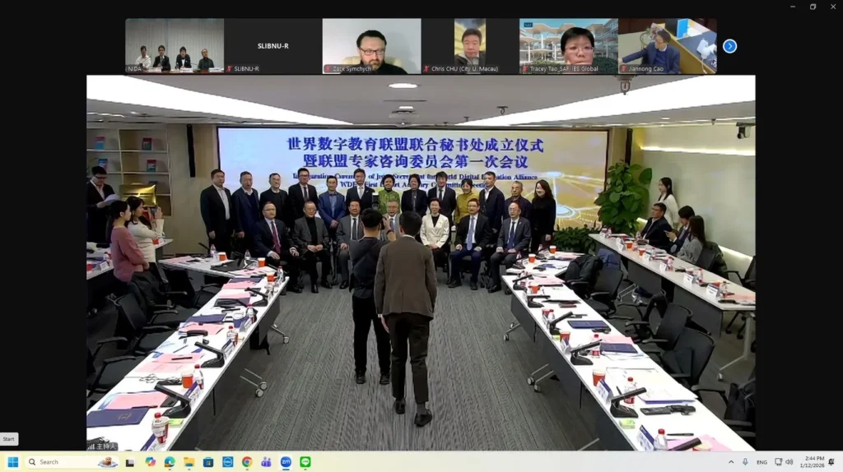
Task: Select the Chris CHU participant tile
Action: click(469, 46)
